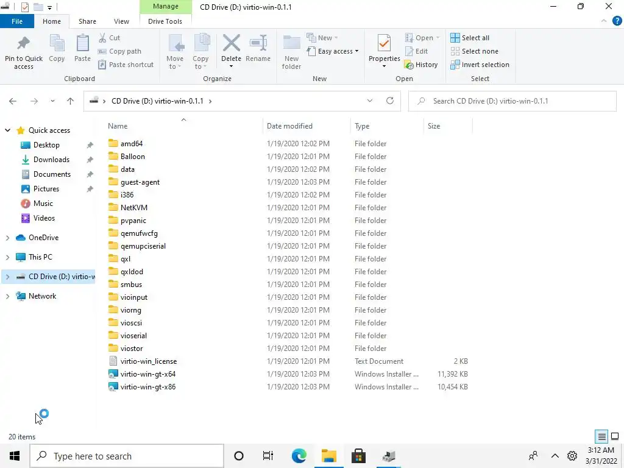The image size is (624, 468).
Task: Click the Back navigation arrow
Action: 13,101
